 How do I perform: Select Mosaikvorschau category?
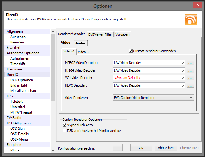coord(27,91)
